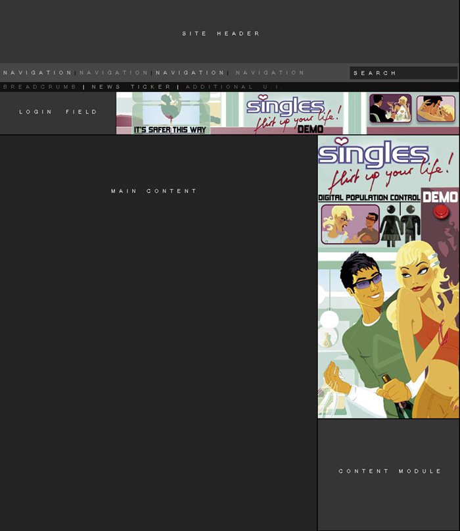Click "Digital Population Control" headline
460x531 pixels.
(369, 198)
